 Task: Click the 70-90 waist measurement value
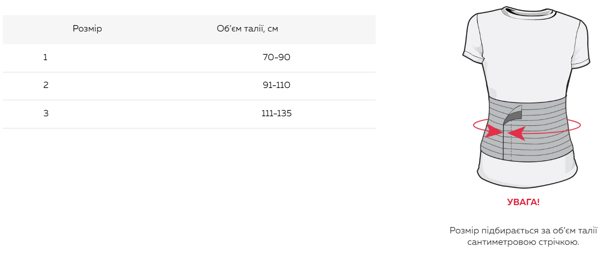[x=277, y=57]
